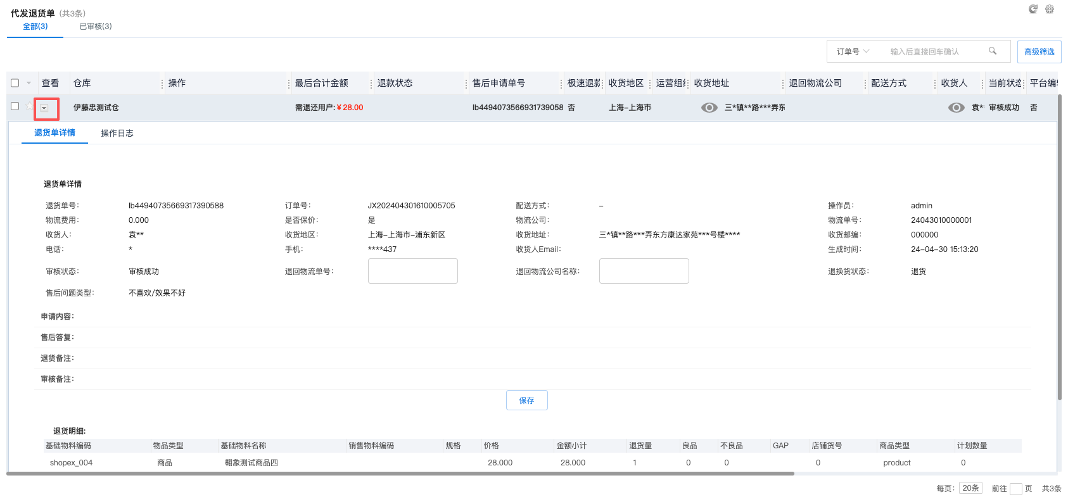Screen dimensions: 1068x504
Task: Open the header selection dropdown arrow
Action: (29, 83)
